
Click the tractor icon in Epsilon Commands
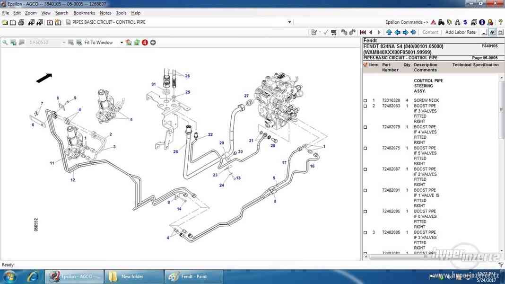tap(441, 22)
